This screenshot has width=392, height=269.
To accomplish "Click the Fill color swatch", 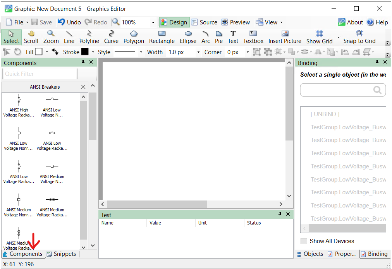I will point(39,52).
